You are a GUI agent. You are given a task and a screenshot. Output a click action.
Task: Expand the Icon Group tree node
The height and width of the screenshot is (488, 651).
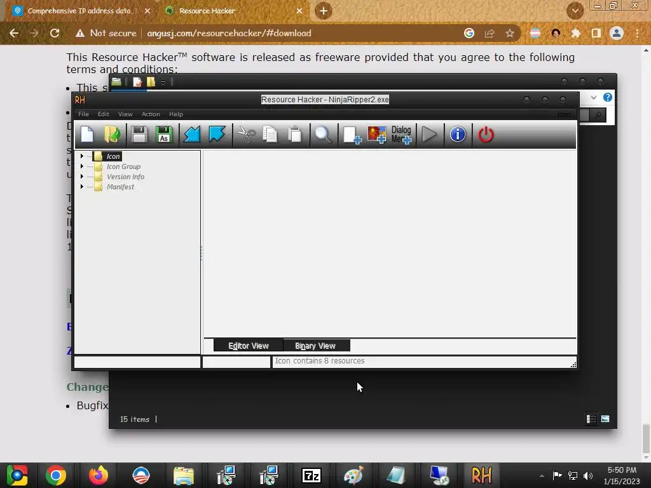(x=82, y=166)
